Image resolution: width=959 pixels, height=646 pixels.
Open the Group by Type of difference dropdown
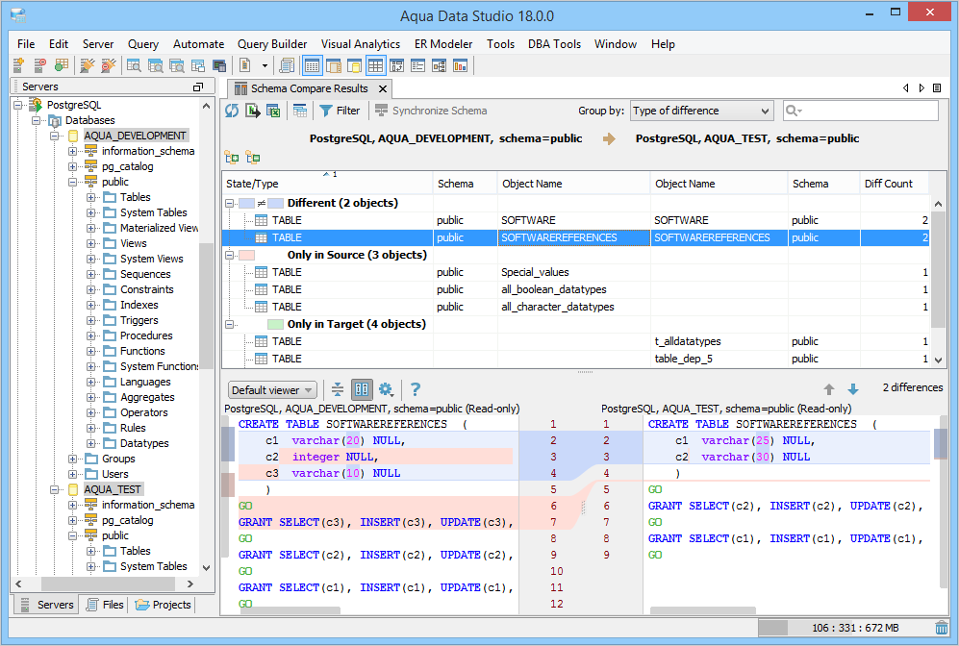tap(701, 110)
